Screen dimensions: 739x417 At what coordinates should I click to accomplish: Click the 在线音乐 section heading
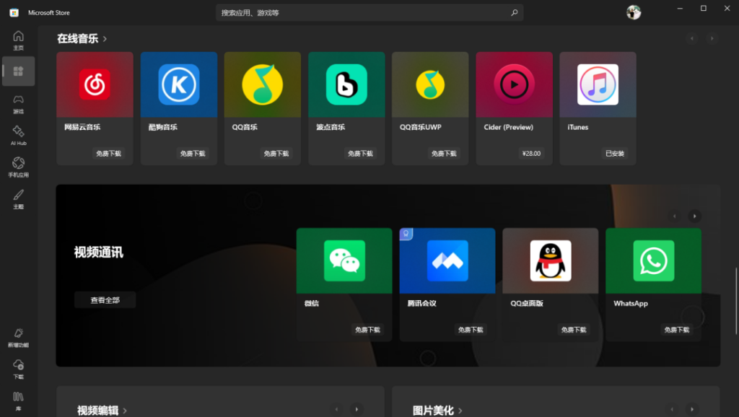tap(77, 39)
